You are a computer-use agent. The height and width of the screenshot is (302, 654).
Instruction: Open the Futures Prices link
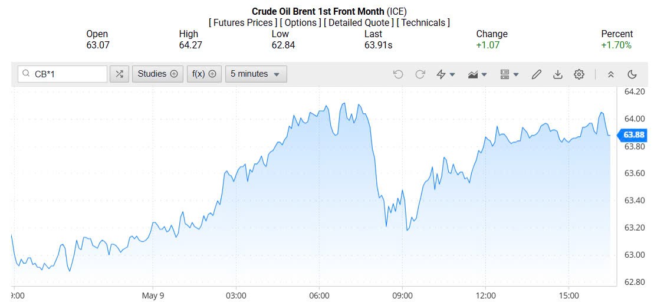[x=242, y=22]
